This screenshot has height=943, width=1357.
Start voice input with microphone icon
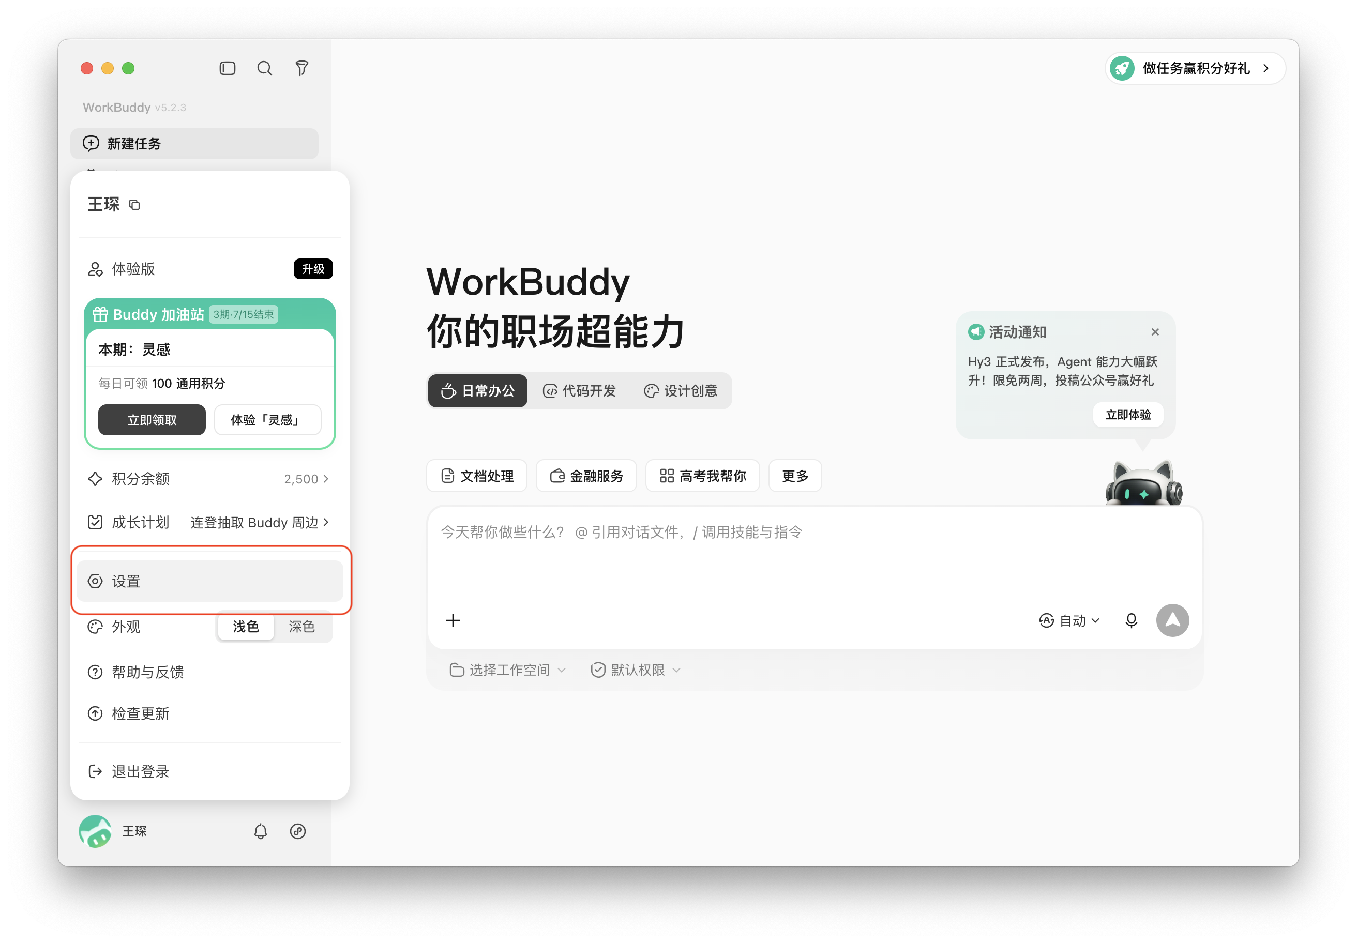(1131, 620)
